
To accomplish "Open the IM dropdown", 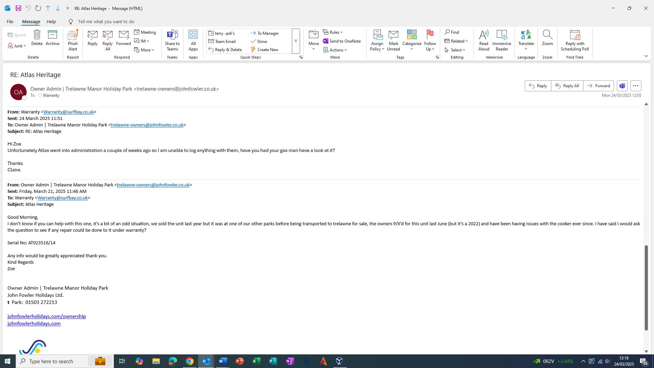I will click(142, 41).
